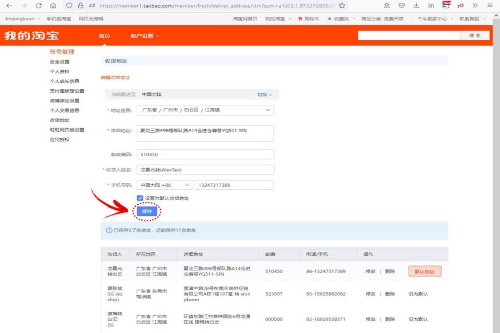Reload the page with the refresh icon
This screenshot has width=500, height=333.
tap(38, 6)
